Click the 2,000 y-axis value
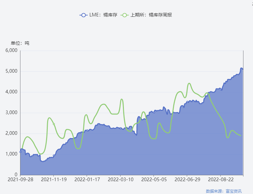The height and width of the screenshot is (194, 253). point(11,133)
